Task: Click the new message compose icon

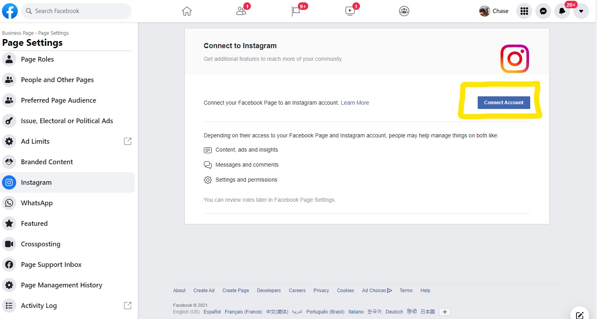Action: point(580,315)
